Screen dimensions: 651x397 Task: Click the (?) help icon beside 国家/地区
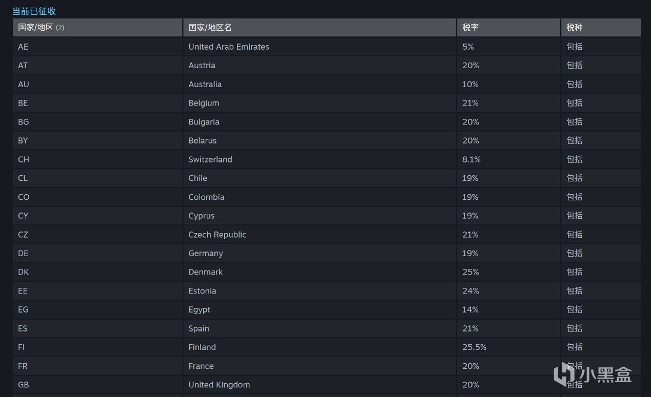click(60, 28)
